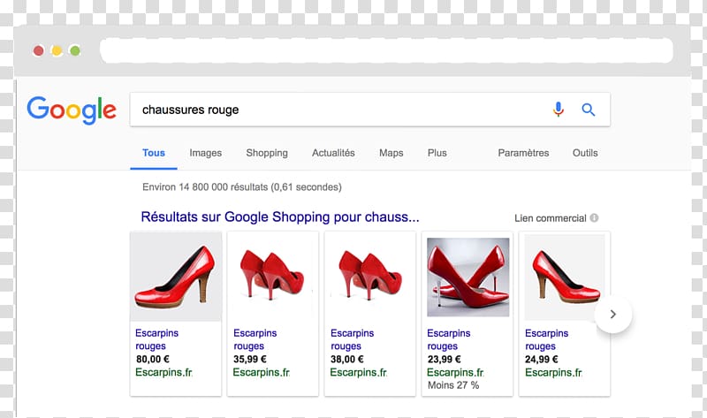Click Escarpins.fr under the 23,99 € product
Image resolution: width=707 pixels, height=418 pixels.
point(455,372)
